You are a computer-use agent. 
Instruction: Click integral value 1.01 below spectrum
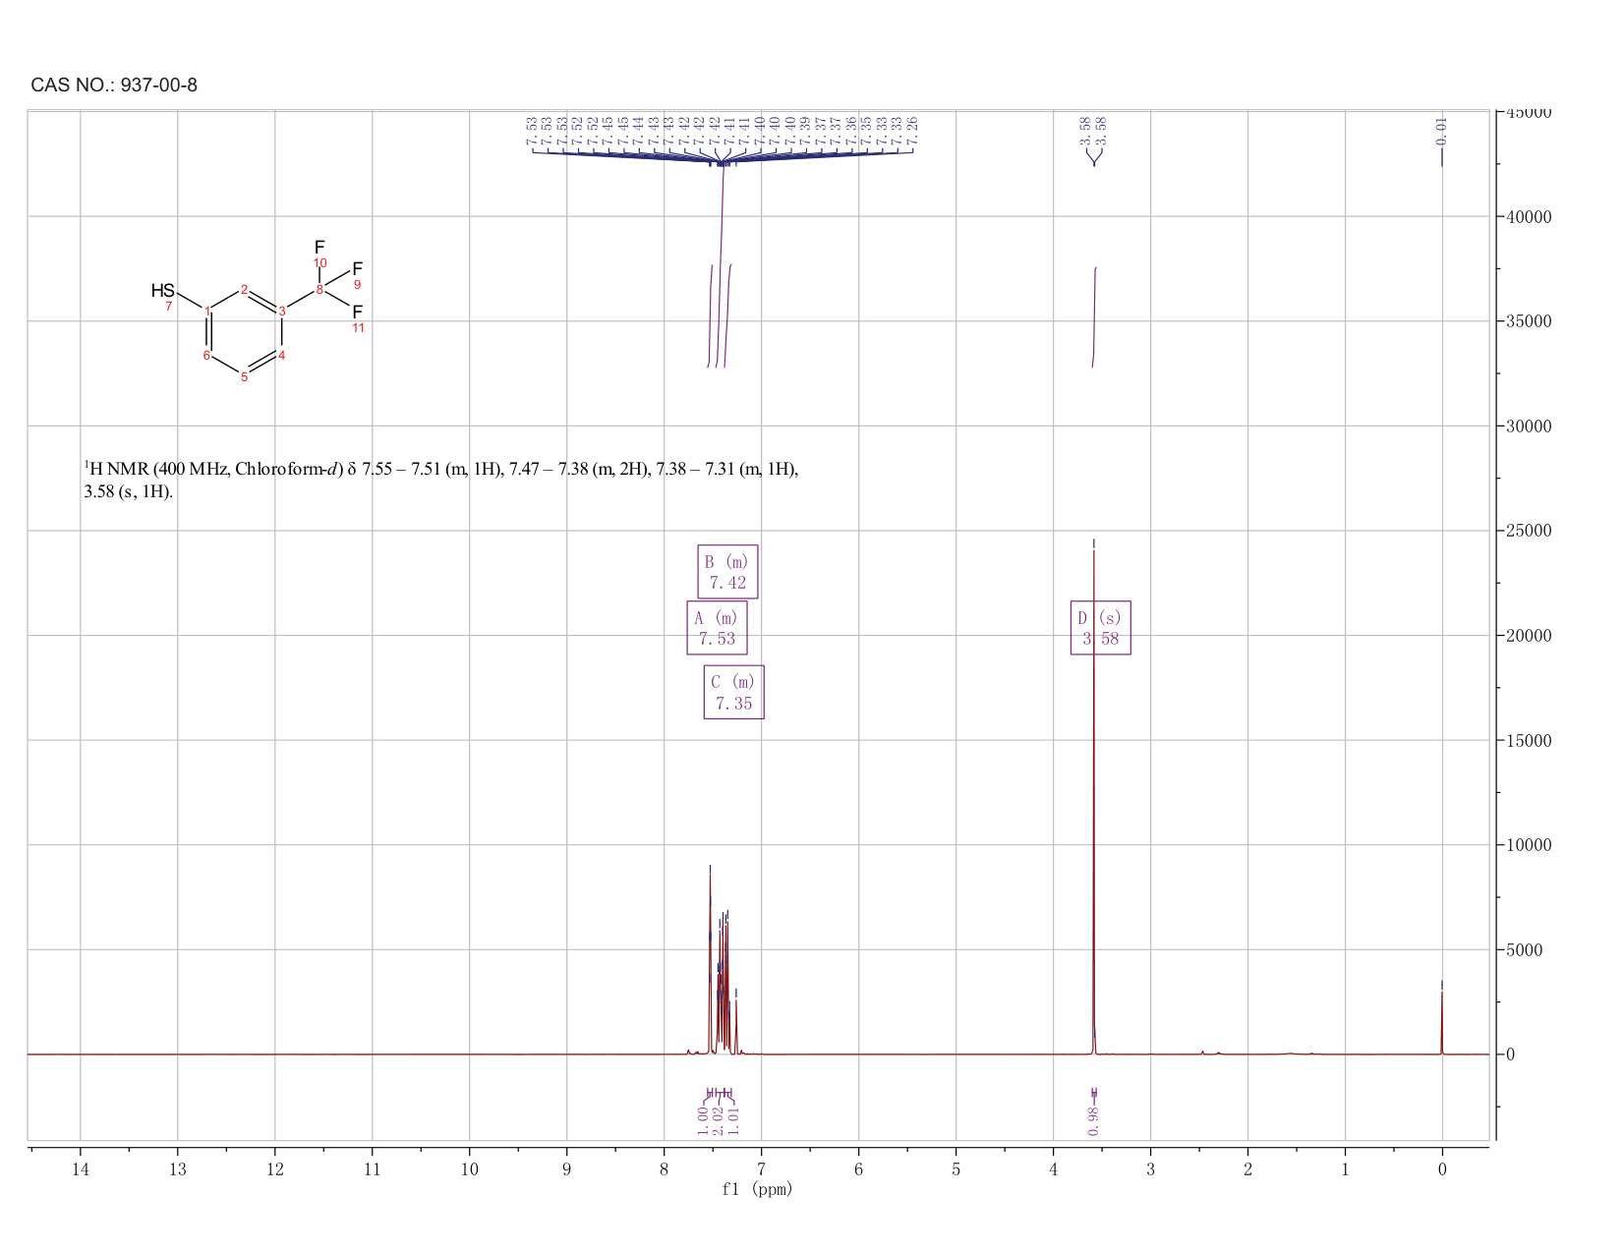[733, 1120]
